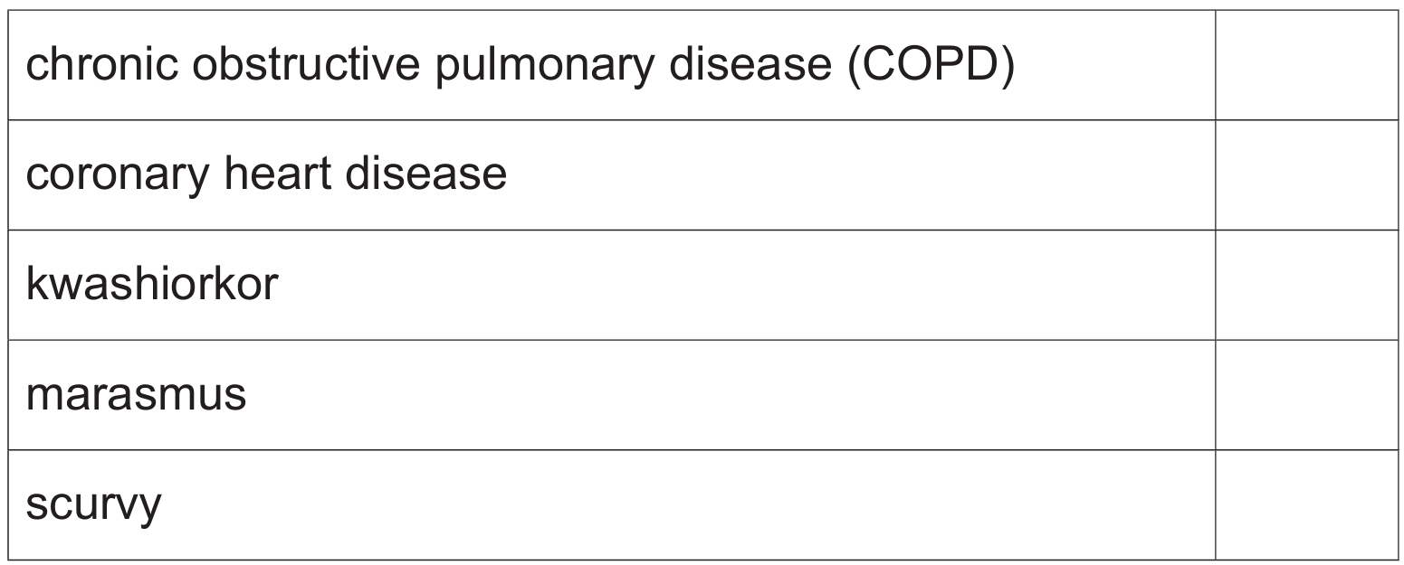This screenshot has height=565, width=1404.
Task: Tick the empty box beside COPD row
Action: pyautogui.click(x=1307, y=65)
